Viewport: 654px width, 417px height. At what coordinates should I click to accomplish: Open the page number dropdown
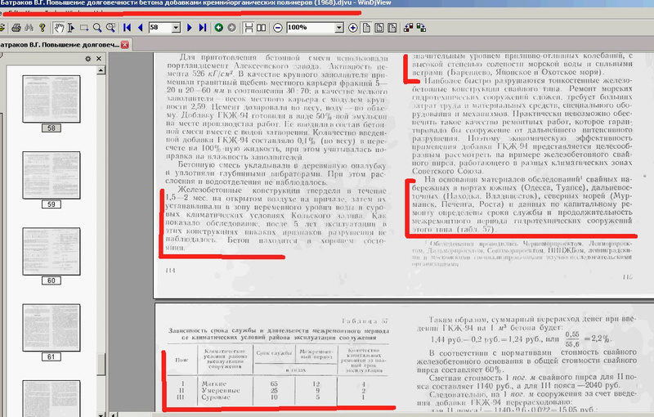176,28
